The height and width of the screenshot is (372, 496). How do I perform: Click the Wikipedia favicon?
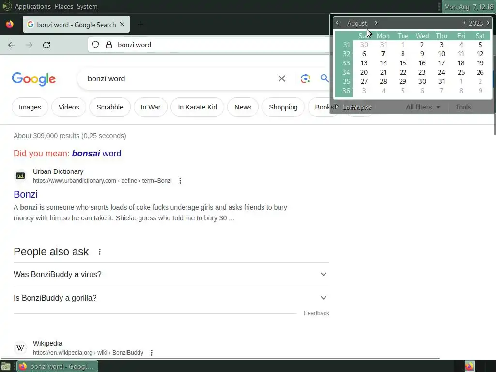point(20,348)
